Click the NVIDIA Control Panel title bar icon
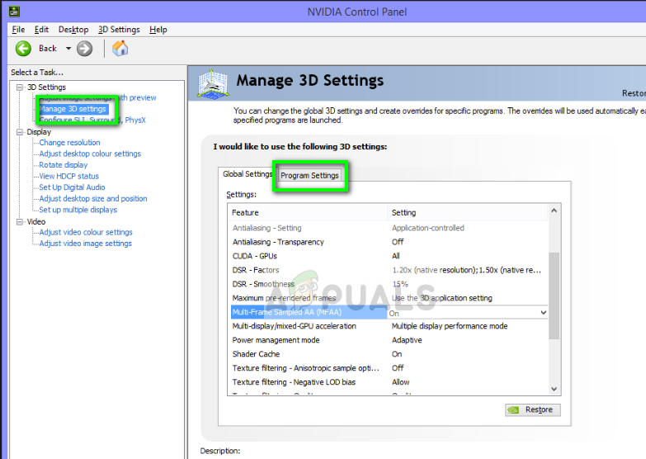The height and width of the screenshot is (459, 646). pos(13,11)
